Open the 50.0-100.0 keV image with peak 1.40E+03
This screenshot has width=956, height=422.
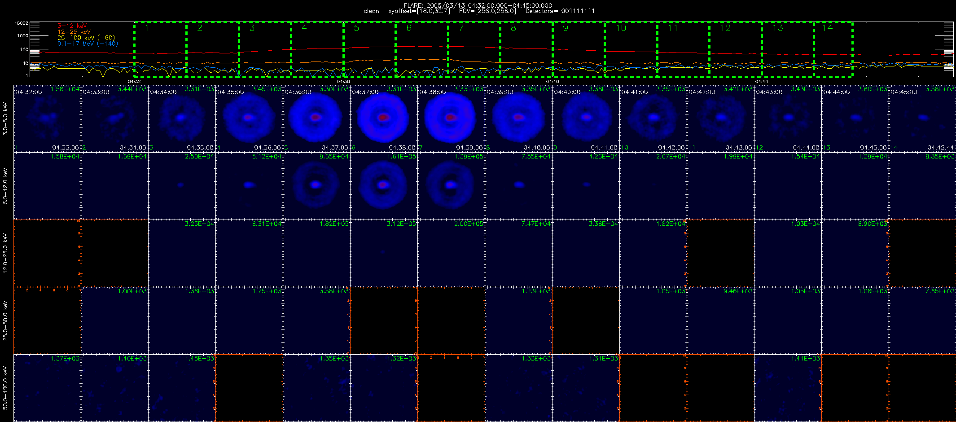114,388
